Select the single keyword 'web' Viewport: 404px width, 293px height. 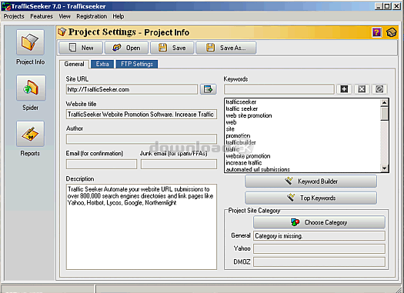click(x=231, y=122)
